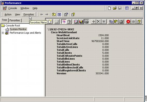
Task: Click Help icon in monitor toolbar
Action: 139,22
